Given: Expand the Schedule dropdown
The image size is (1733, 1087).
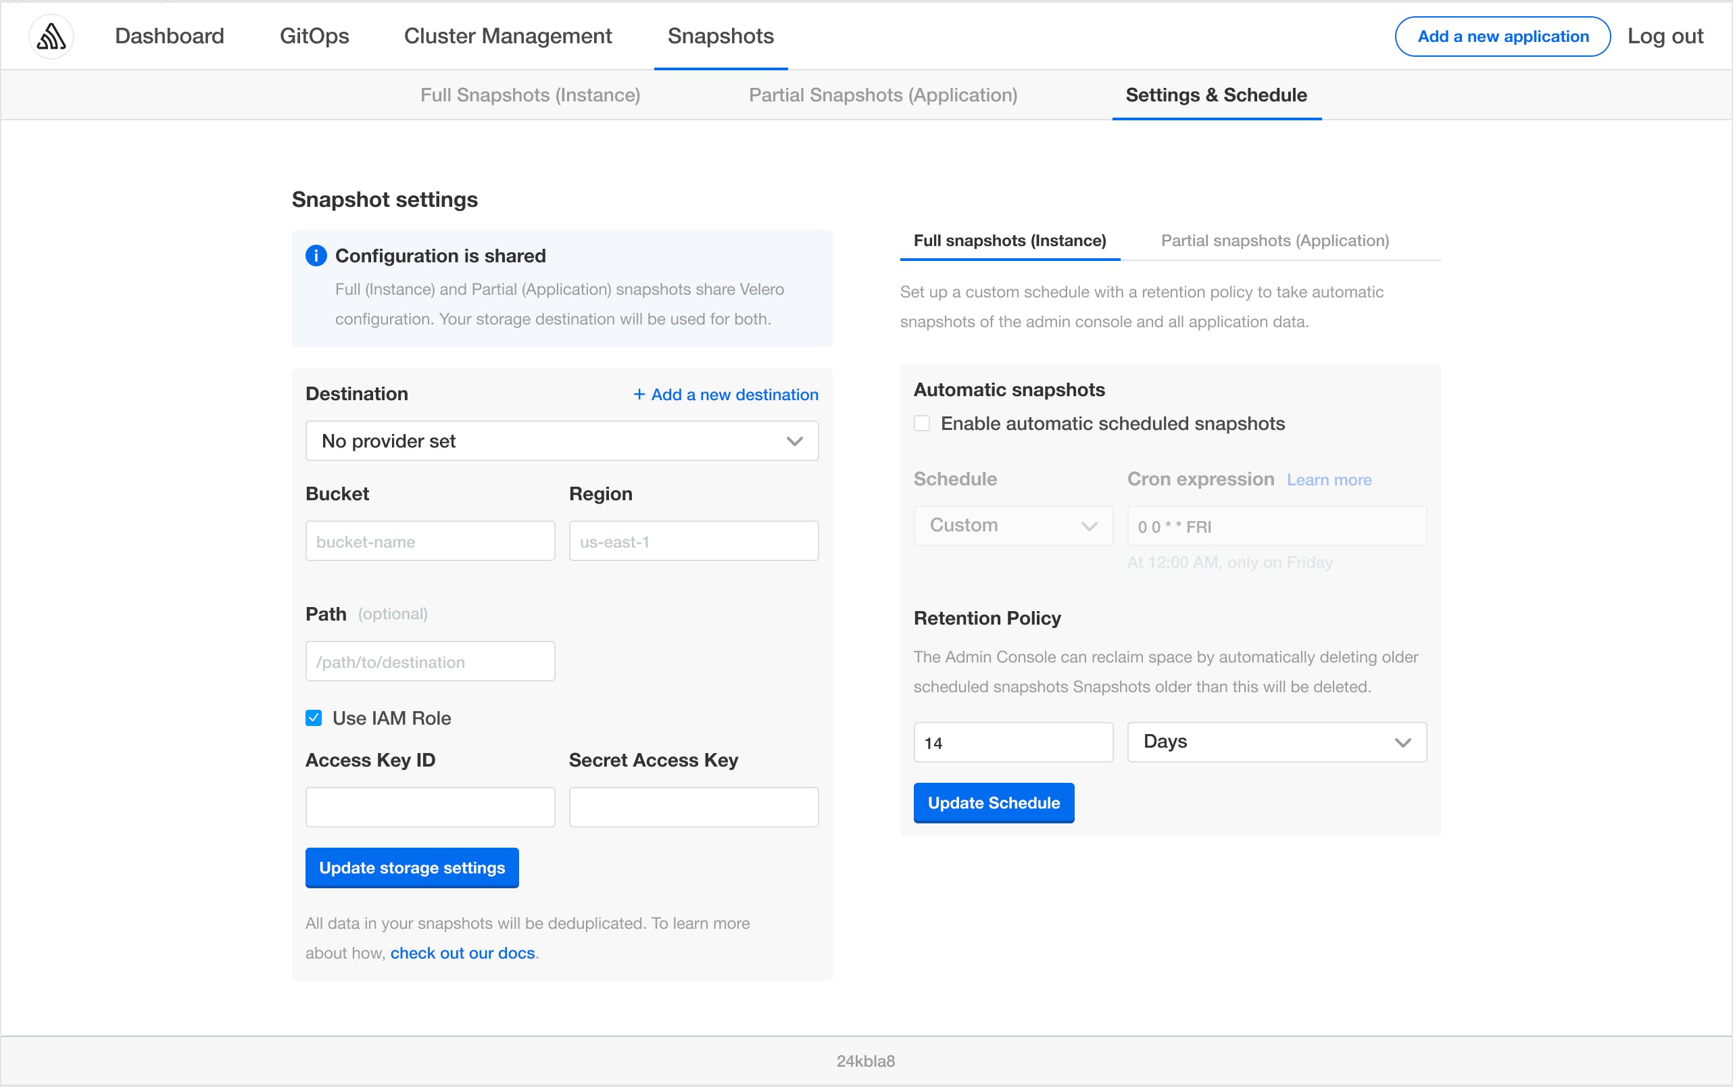Looking at the screenshot, I should [x=1012, y=525].
